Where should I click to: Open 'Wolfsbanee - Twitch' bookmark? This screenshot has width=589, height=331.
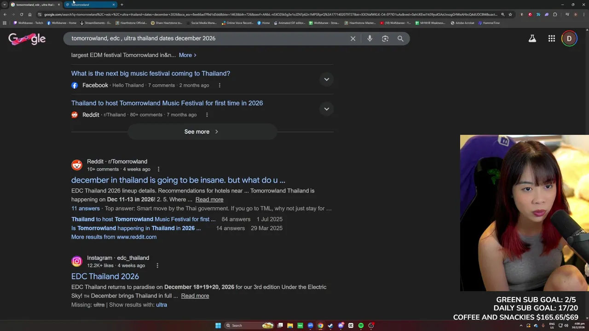point(29,23)
